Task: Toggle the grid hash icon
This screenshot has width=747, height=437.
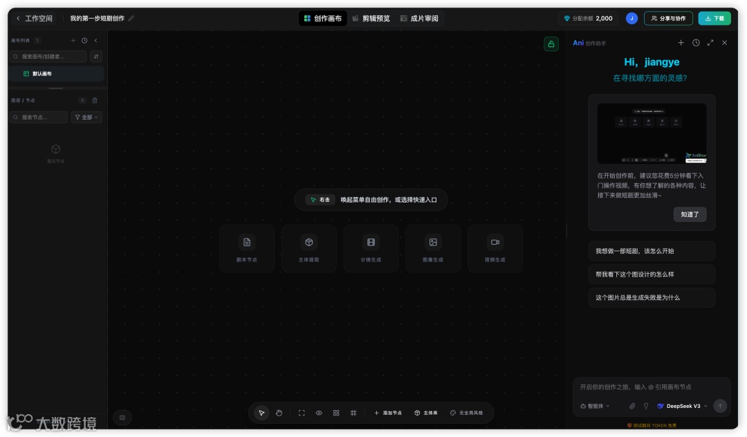Action: click(x=353, y=413)
